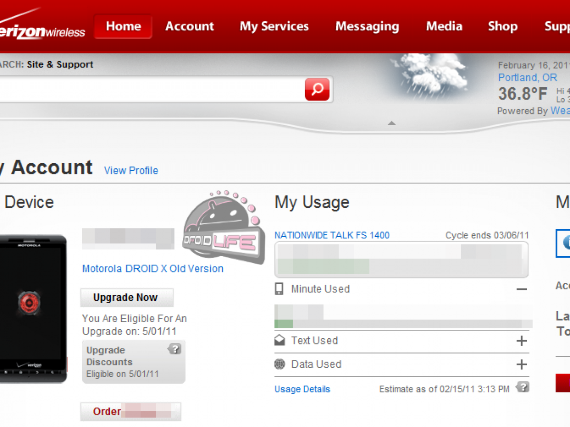Open the Account menu

pyautogui.click(x=190, y=27)
